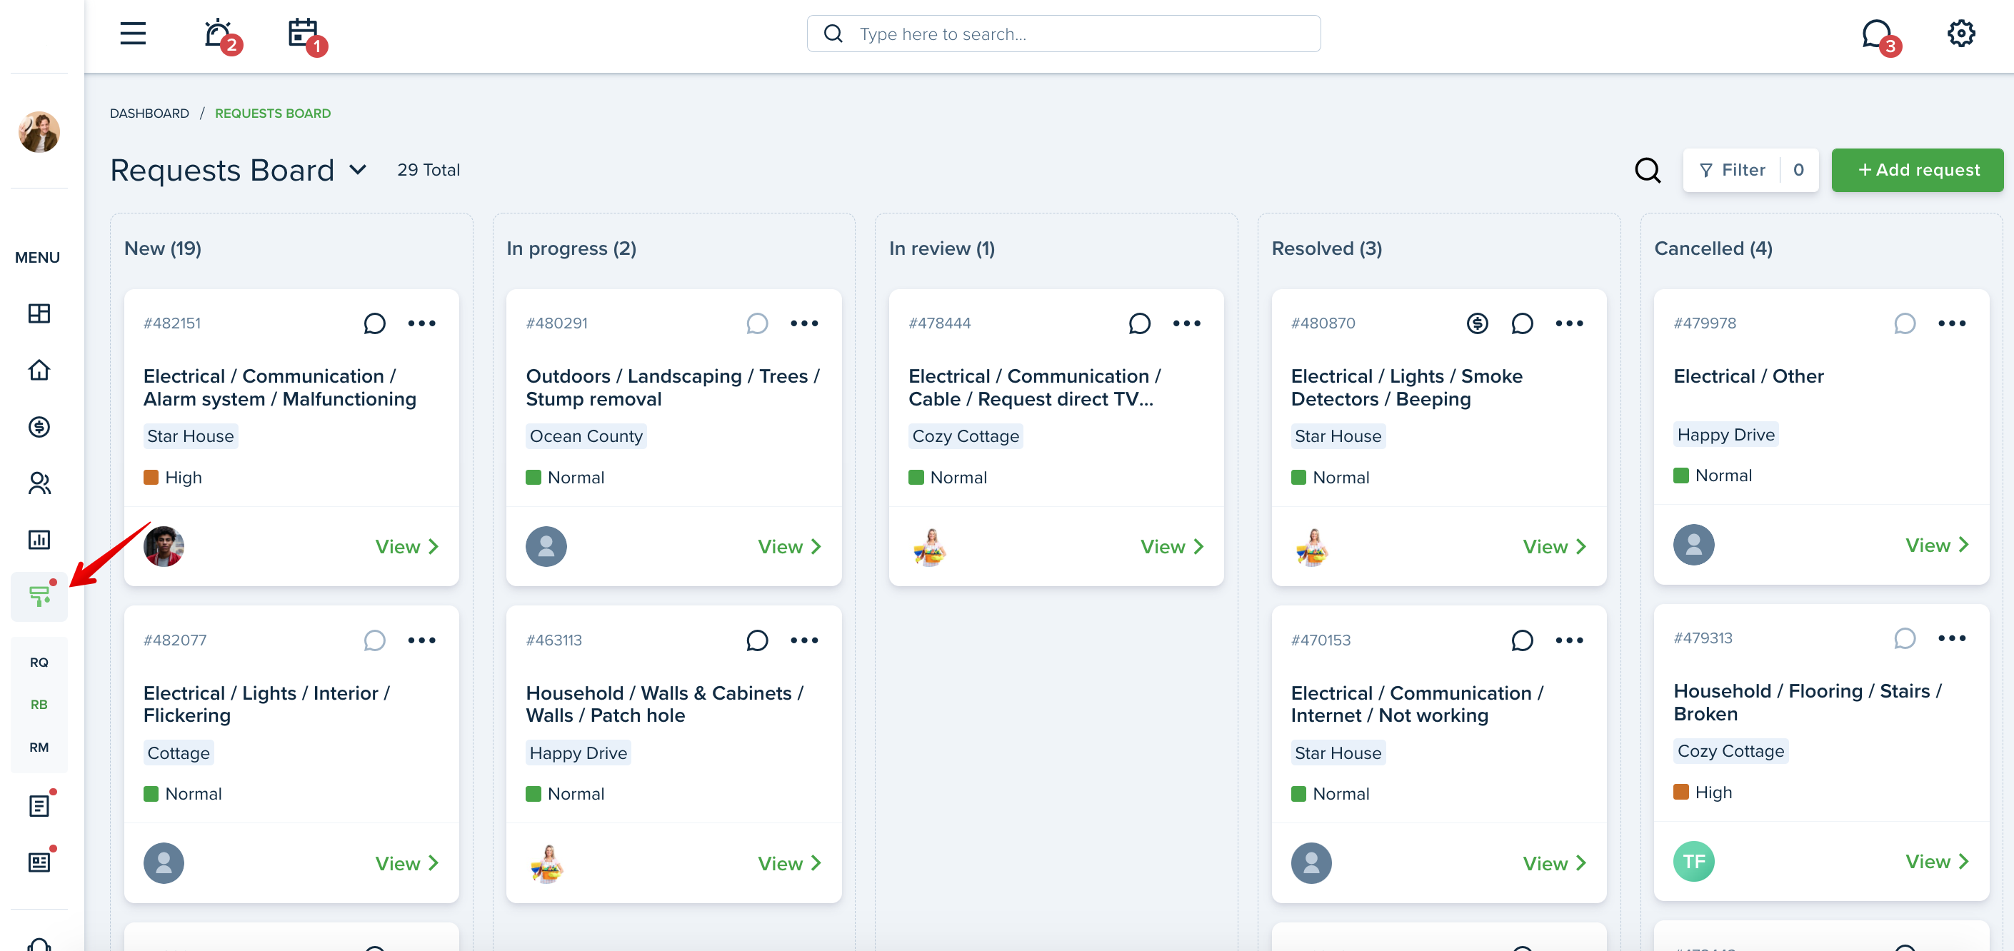Click the board search magnifier icon
Screen dimensions: 2014x951
point(1648,170)
